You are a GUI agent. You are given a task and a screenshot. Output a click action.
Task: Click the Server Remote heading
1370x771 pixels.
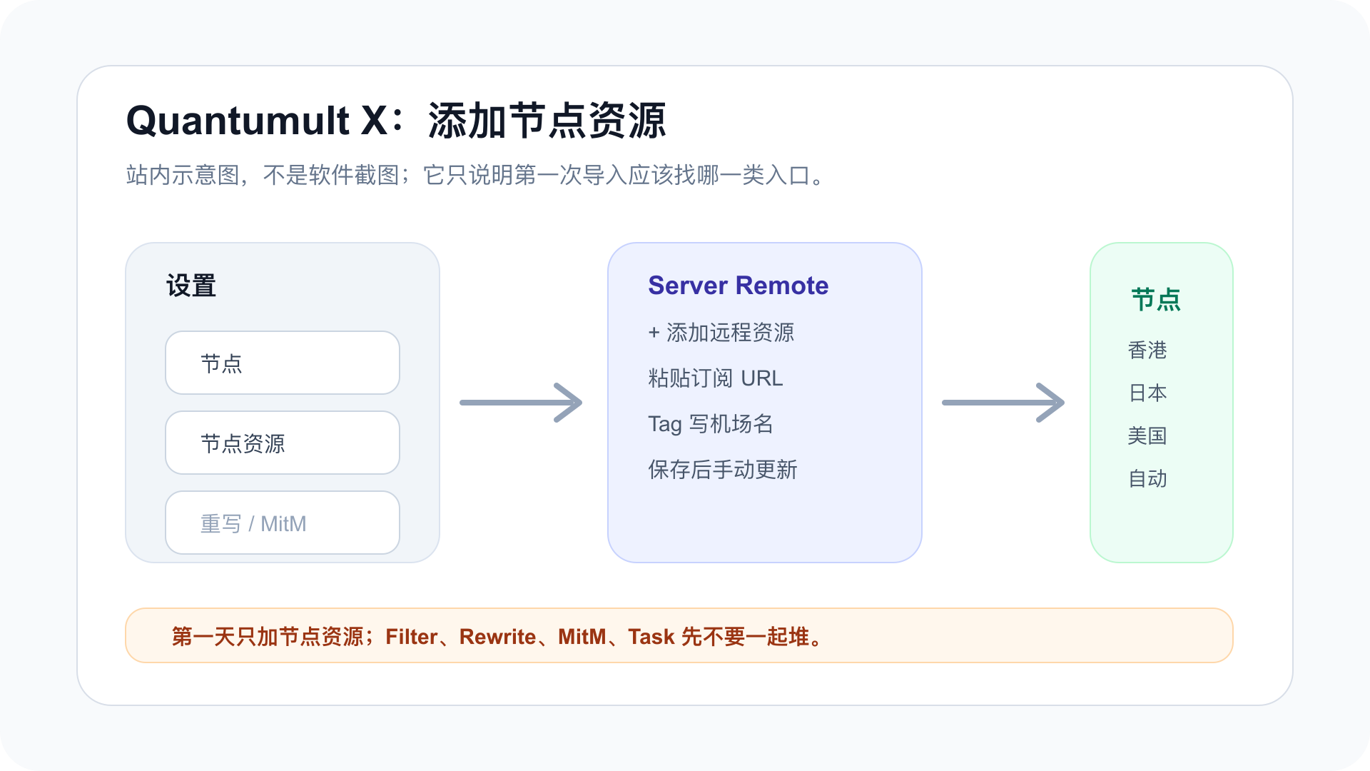pyautogui.click(x=738, y=286)
